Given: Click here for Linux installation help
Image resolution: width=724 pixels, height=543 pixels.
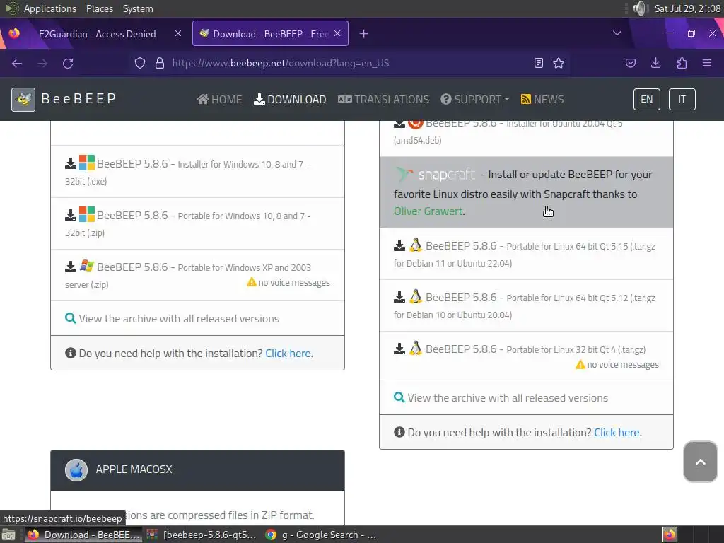Looking at the screenshot, I should click(618, 433).
